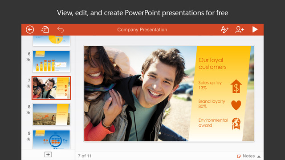Toggle star marker beside slide 8

[28, 112]
